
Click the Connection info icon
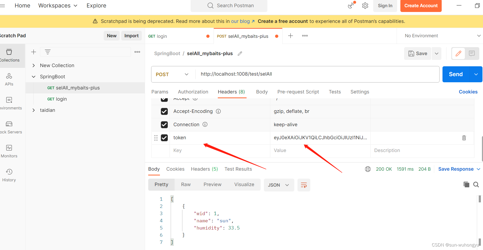(205, 124)
